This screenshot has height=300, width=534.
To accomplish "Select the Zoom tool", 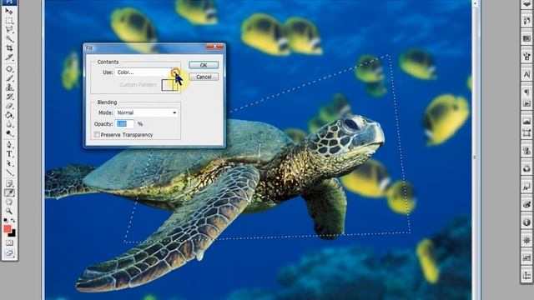I will pos(9,211).
